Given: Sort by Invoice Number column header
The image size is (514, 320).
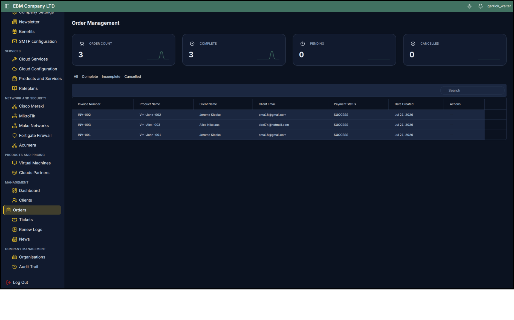Looking at the screenshot, I should [89, 104].
